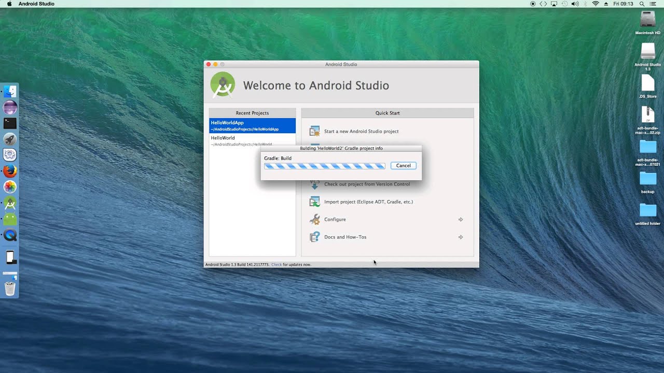This screenshot has height=373, width=664.
Task: Click the new project icon
Action: click(314, 131)
